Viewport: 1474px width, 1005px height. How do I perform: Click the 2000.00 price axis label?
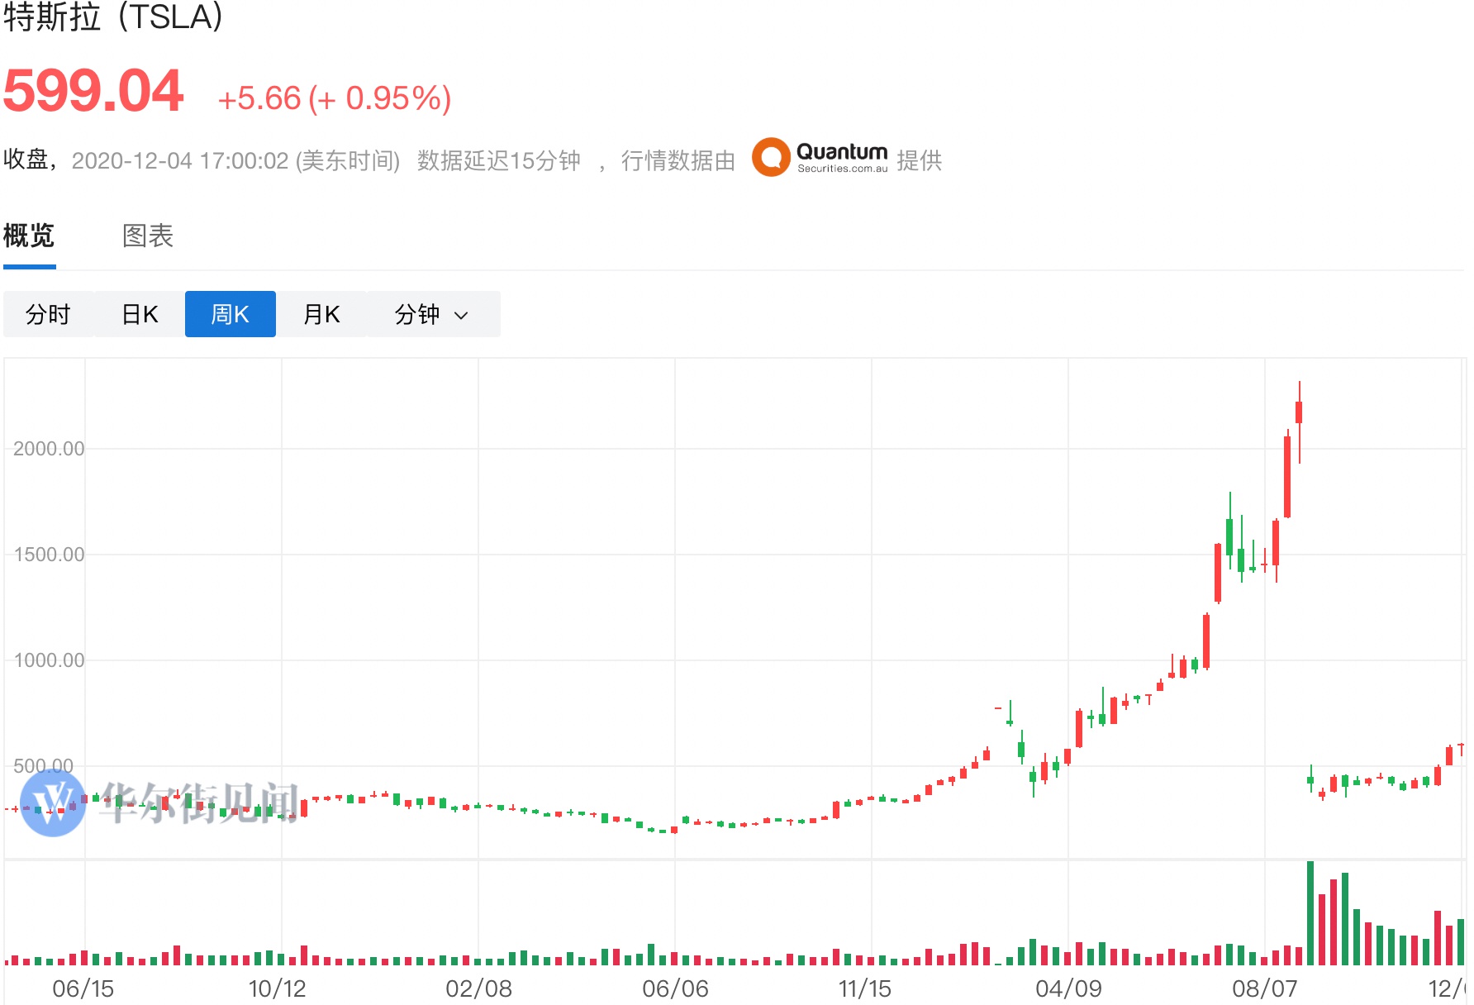[x=49, y=449]
